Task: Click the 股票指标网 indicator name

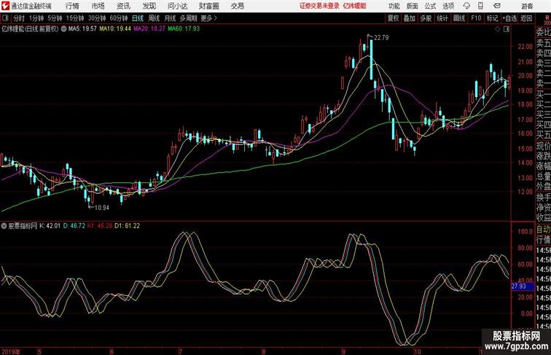Action: pos(23,226)
